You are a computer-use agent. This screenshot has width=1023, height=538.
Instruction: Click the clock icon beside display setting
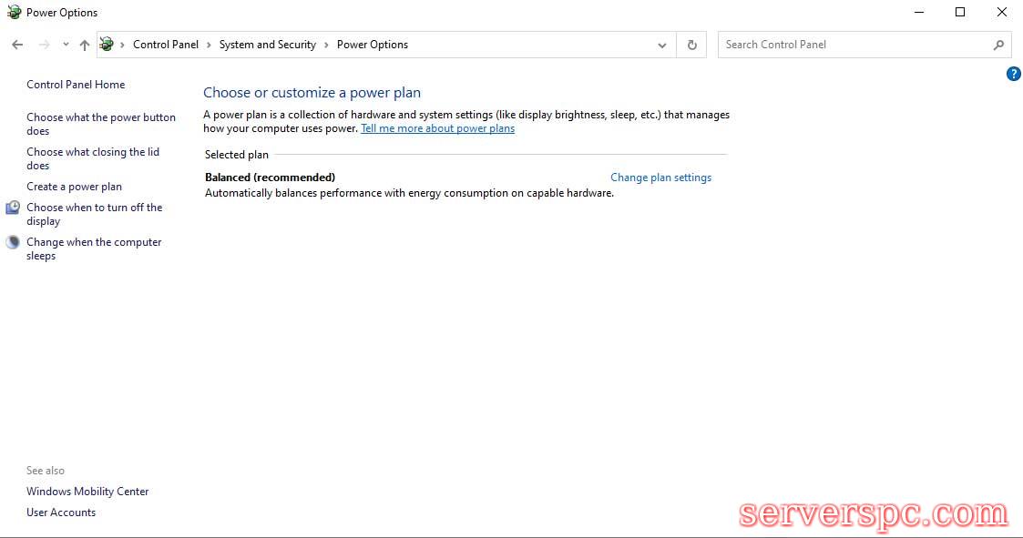(13, 208)
